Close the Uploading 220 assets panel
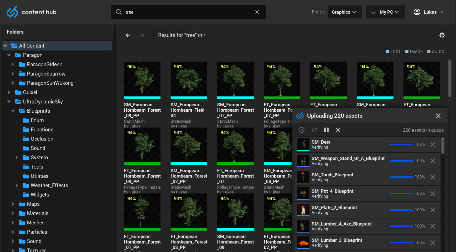 (x=438, y=116)
